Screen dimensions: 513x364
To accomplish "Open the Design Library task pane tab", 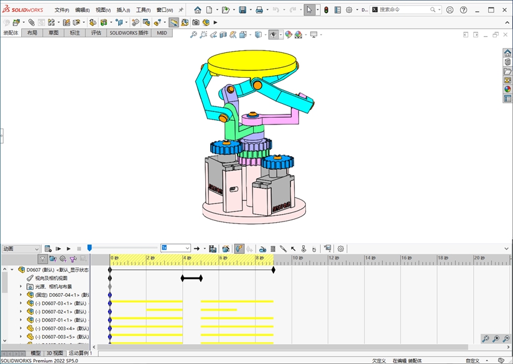I will (x=507, y=62).
